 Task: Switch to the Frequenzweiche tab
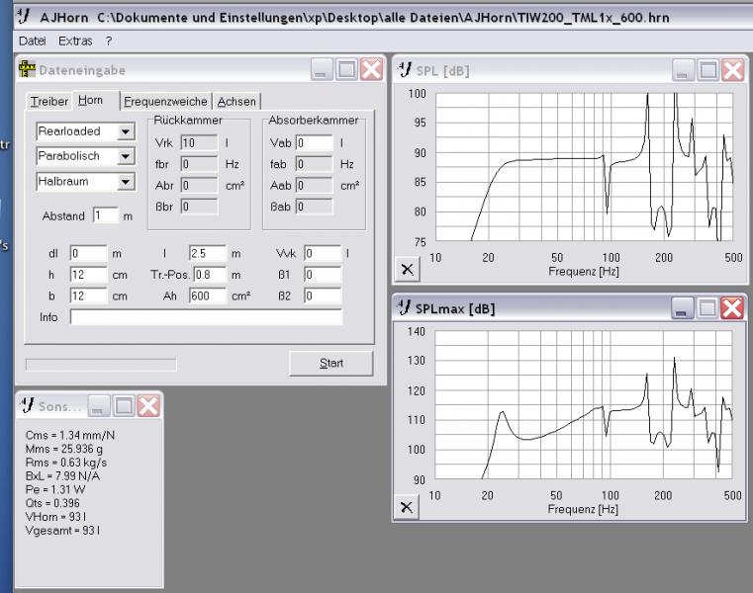pos(165,101)
